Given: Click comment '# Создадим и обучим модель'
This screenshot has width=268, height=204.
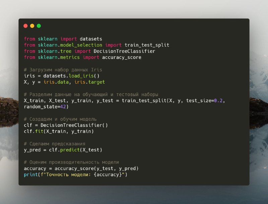Looking at the screenshot, I should tap(60, 119).
